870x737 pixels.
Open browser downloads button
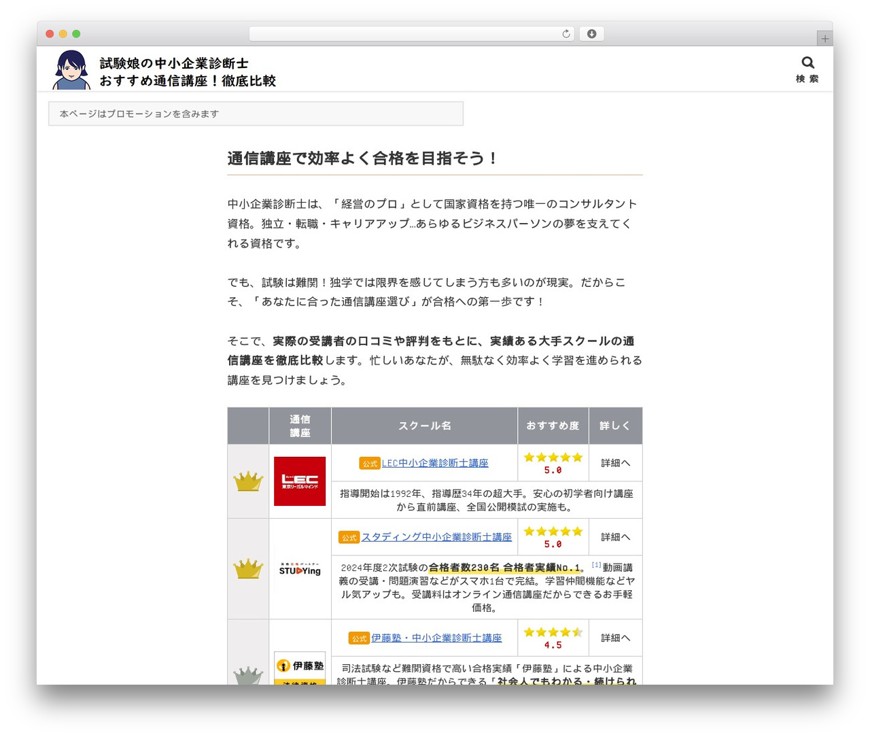[591, 34]
